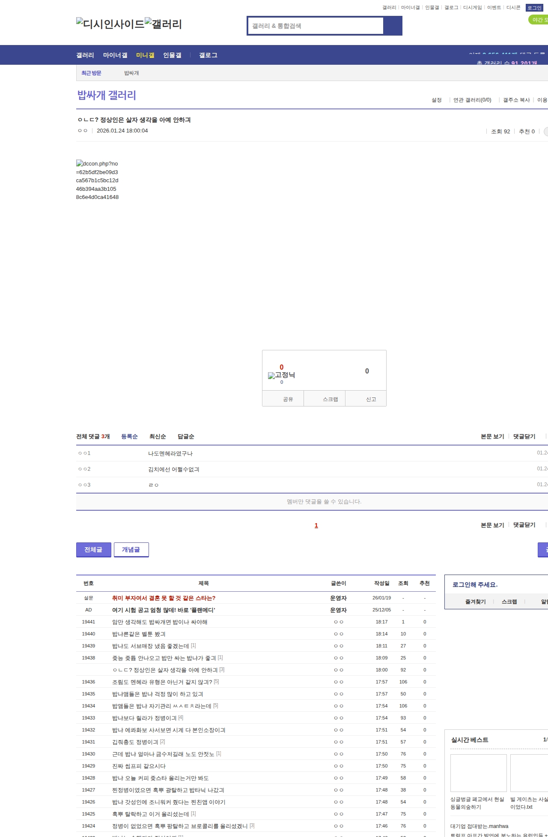
Task: Expand the 설정 gallery settings menu
Action: pyautogui.click(x=436, y=100)
